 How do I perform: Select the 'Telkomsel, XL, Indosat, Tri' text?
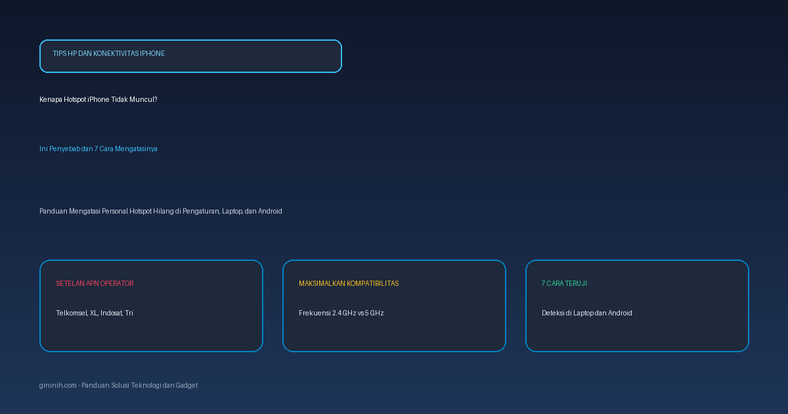coord(95,313)
